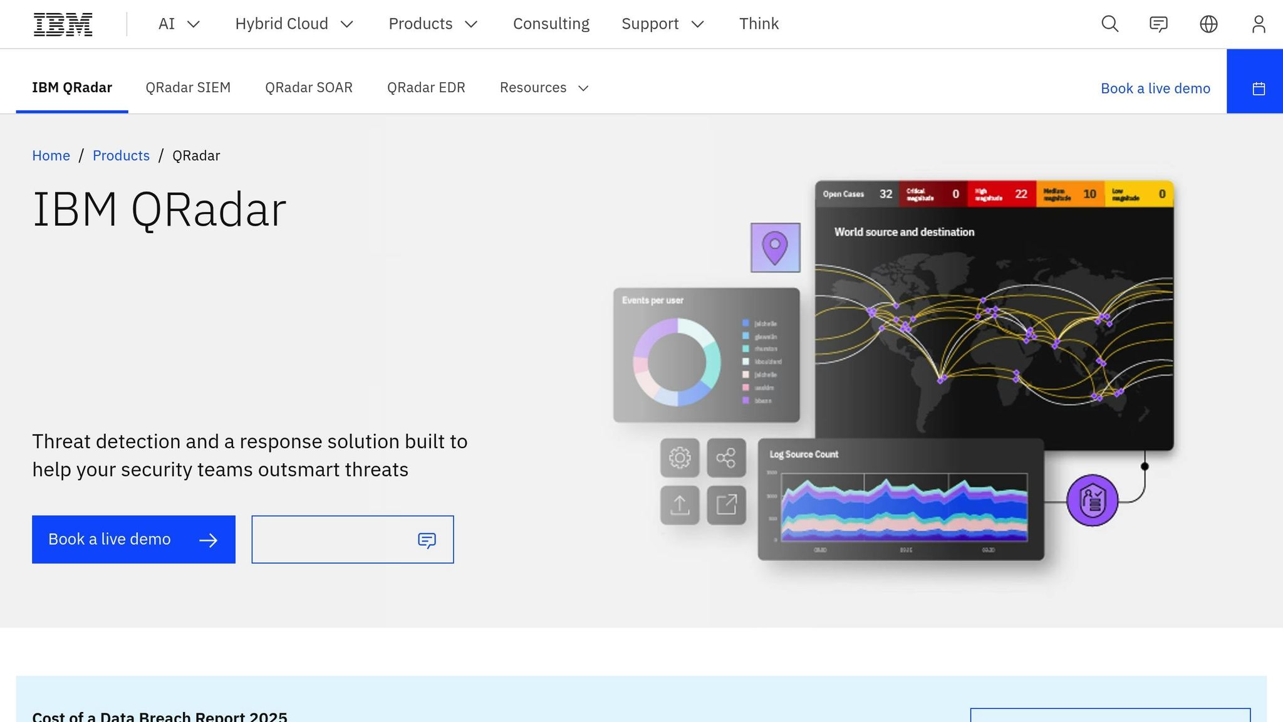The image size is (1283, 722).
Task: Expand the Resources dropdown
Action: pos(544,88)
